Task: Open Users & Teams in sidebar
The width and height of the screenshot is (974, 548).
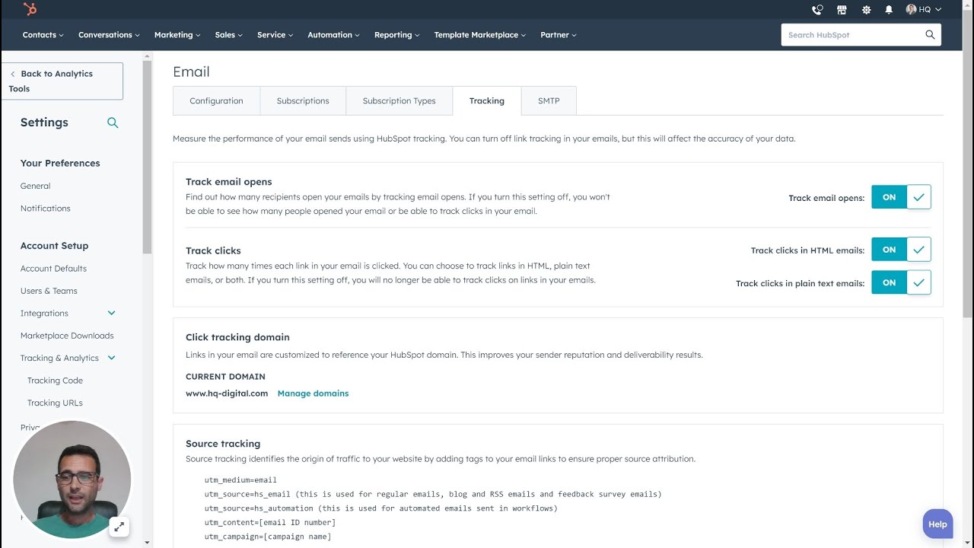Action: [49, 291]
